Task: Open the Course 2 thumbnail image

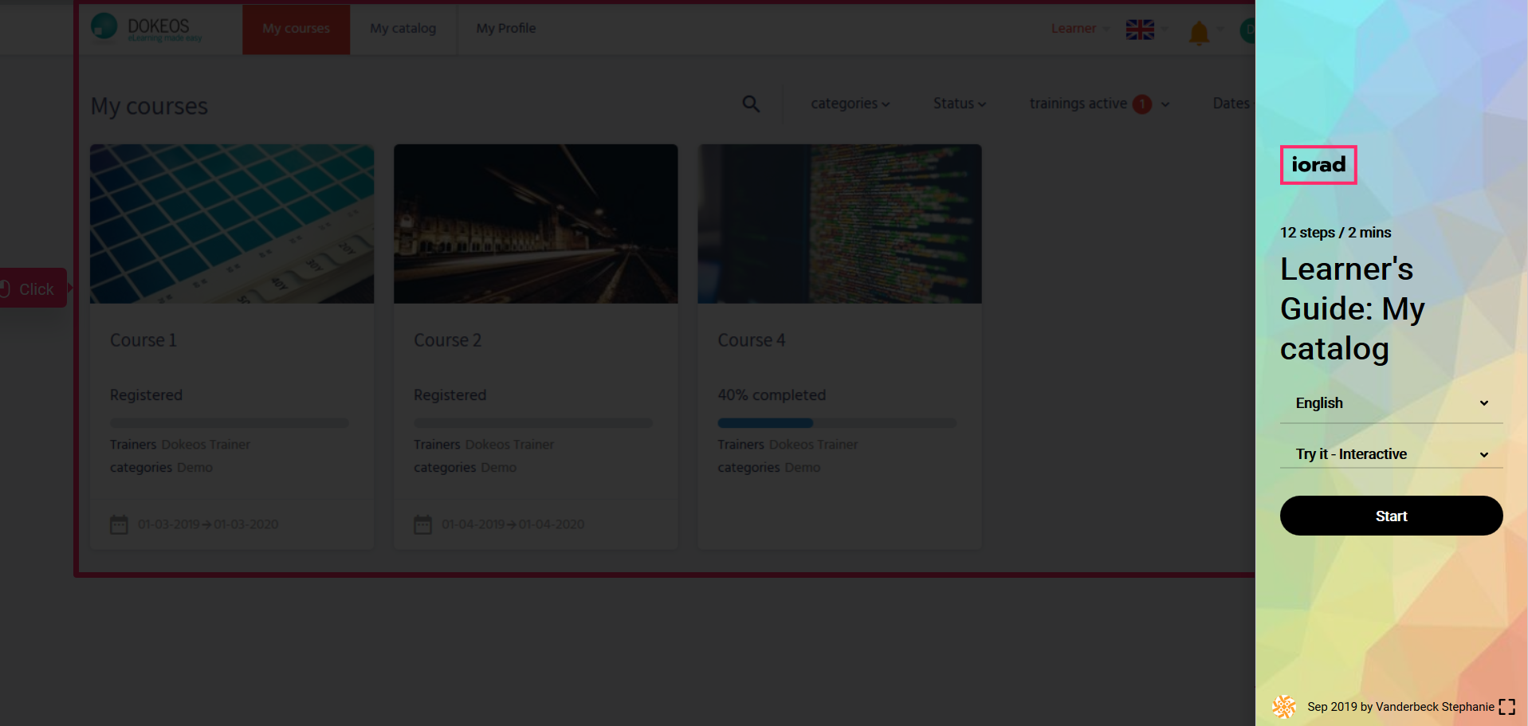Action: pyautogui.click(x=536, y=224)
